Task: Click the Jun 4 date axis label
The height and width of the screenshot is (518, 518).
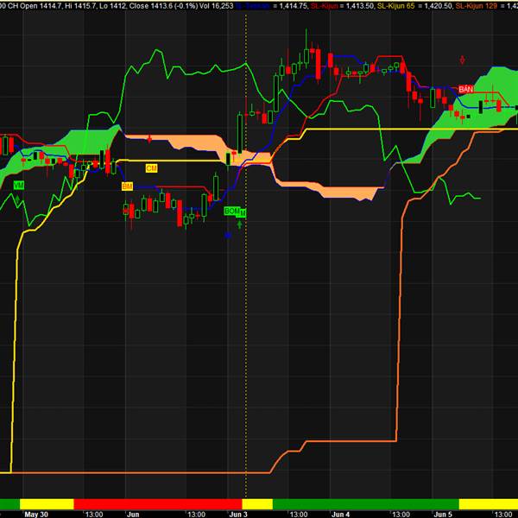Action: click(x=341, y=515)
